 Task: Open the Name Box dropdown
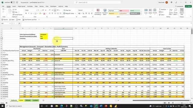tap(10, 23)
